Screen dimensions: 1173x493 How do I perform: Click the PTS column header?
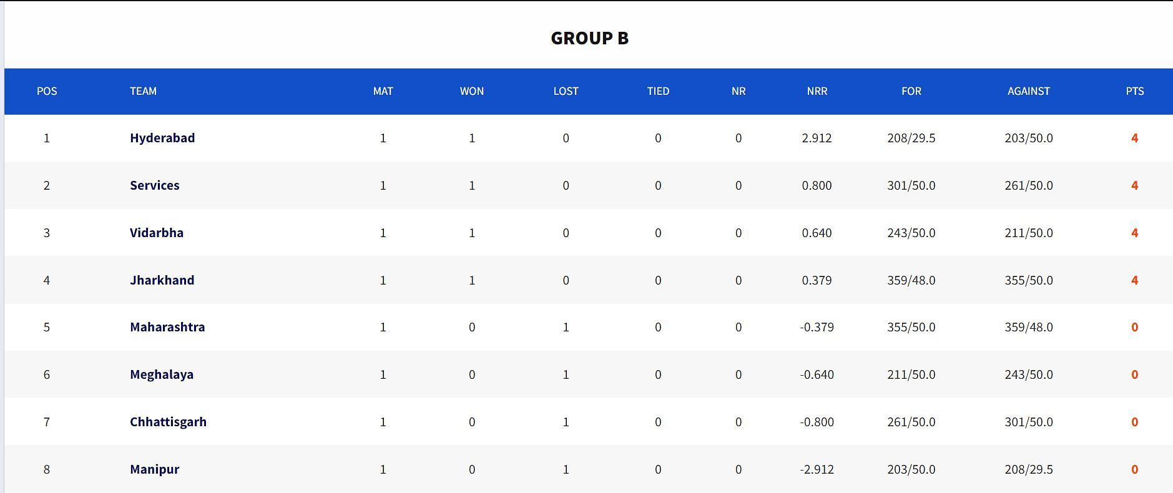[x=1134, y=91]
